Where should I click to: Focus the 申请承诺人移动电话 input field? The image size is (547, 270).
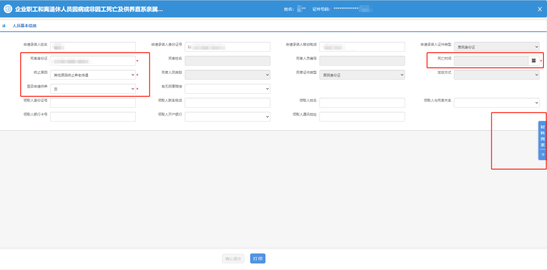pos(362,47)
